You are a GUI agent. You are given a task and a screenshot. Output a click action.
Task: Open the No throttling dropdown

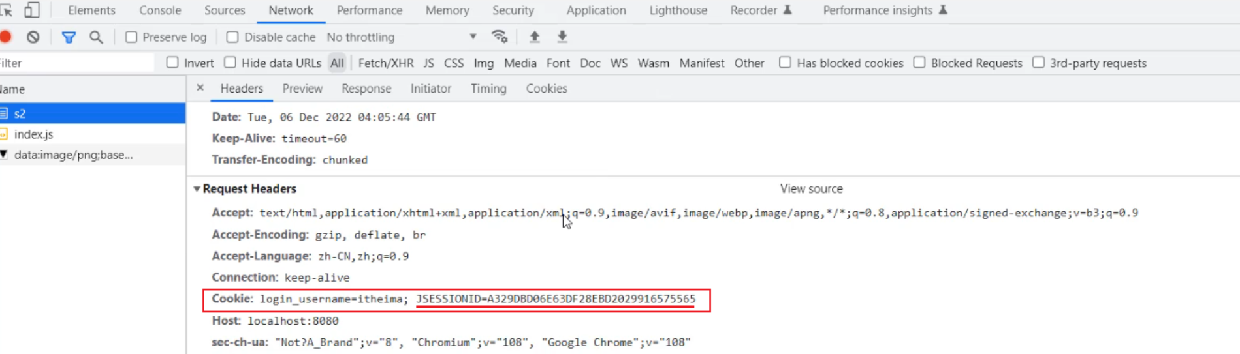(x=402, y=37)
